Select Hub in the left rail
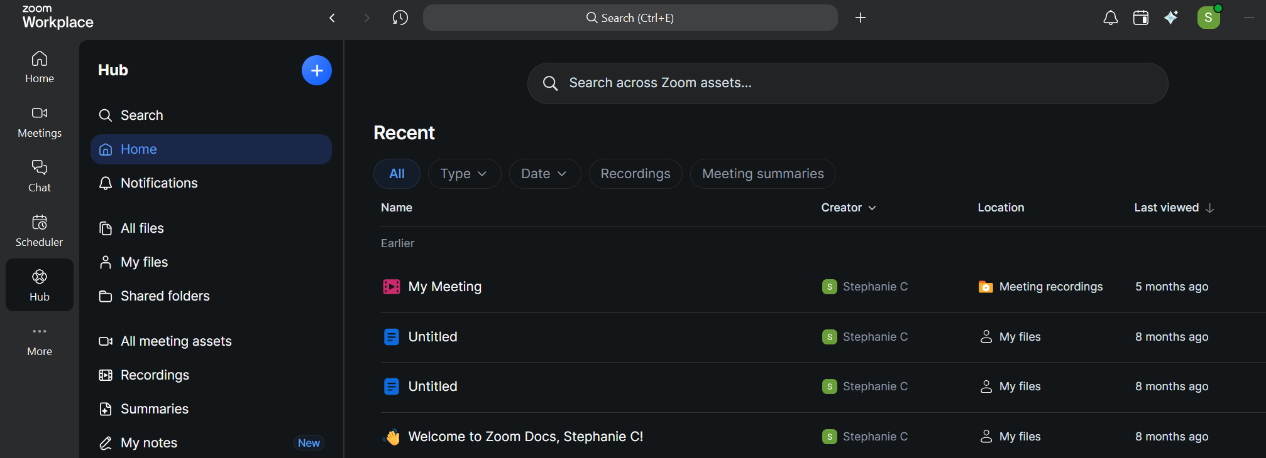This screenshot has height=458, width=1266. pyautogui.click(x=40, y=285)
